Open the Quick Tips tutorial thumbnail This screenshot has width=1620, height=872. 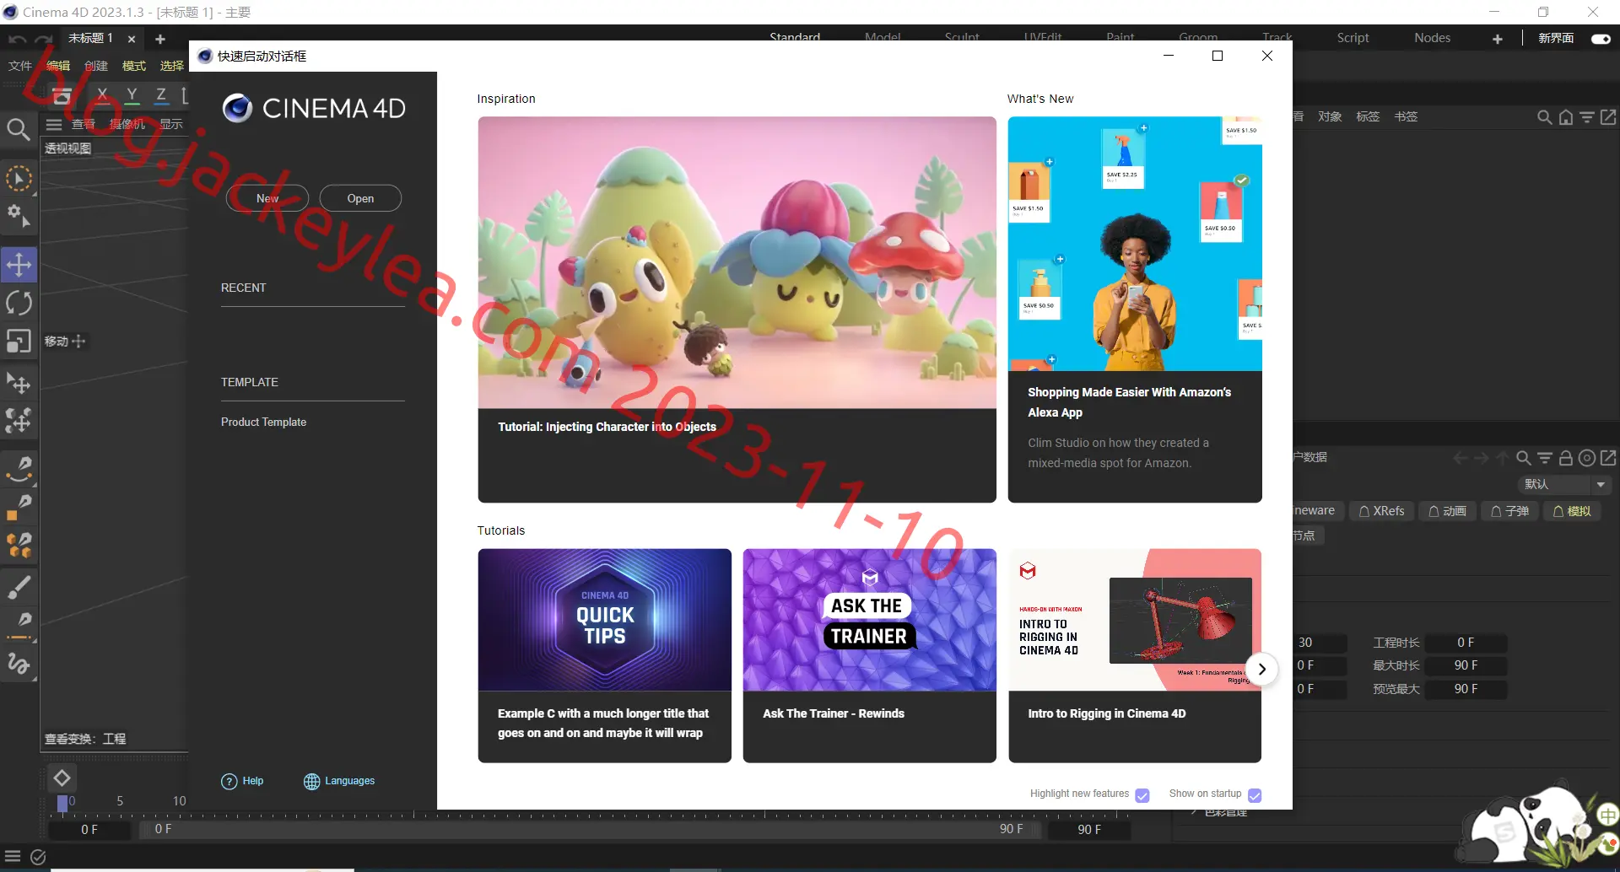tap(604, 620)
